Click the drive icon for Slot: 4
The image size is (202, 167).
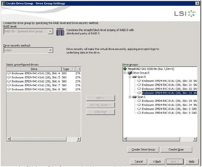tap(9, 73)
